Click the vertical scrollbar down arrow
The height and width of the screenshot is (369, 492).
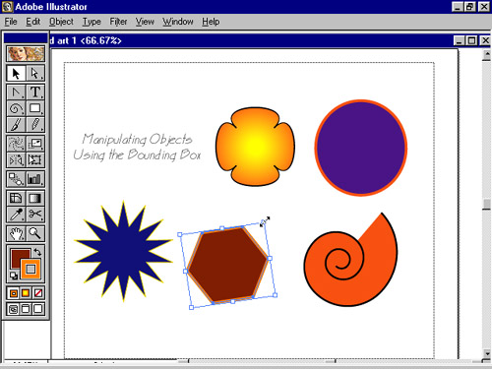pyautogui.click(x=487, y=353)
